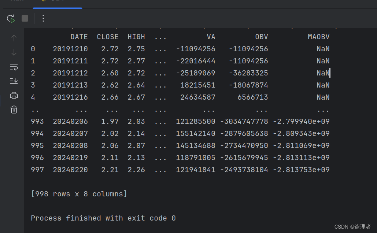Click close price 2.60 in row 2
Screen dimensions: 377x233
110,73
